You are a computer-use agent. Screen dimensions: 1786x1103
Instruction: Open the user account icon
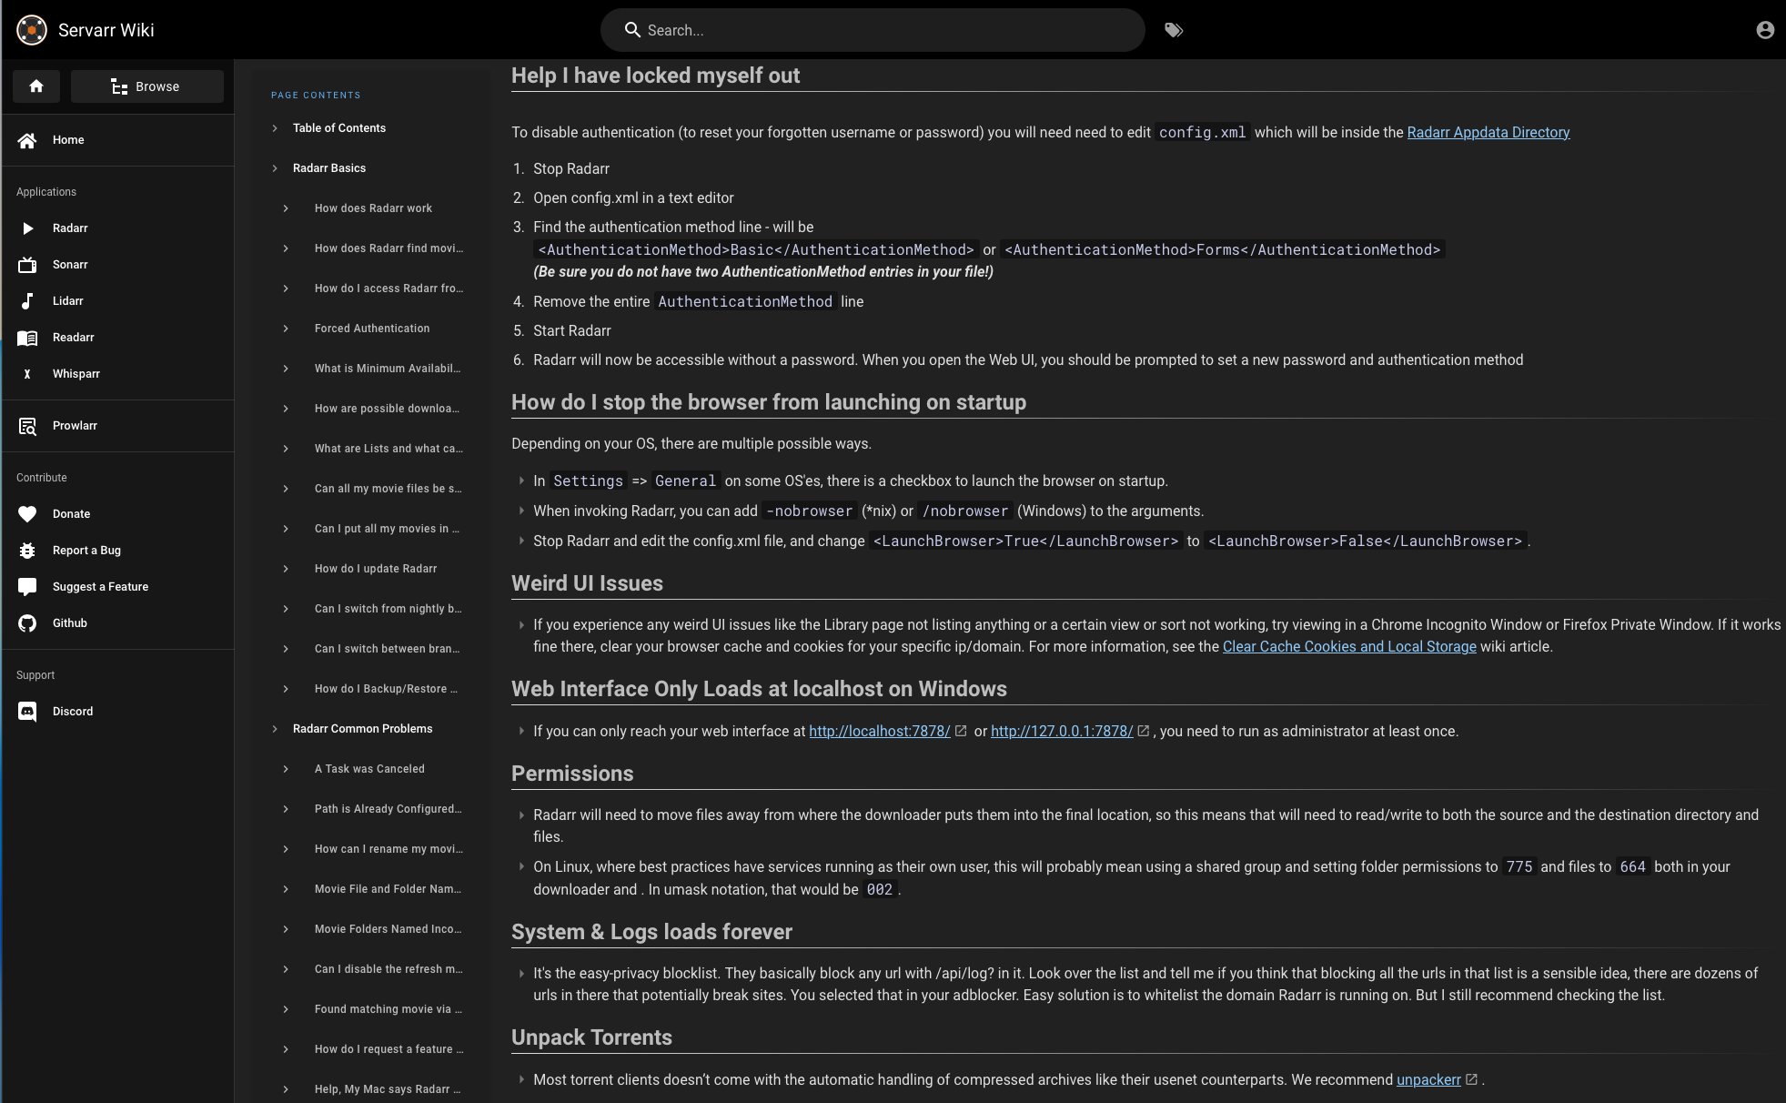1765,30
